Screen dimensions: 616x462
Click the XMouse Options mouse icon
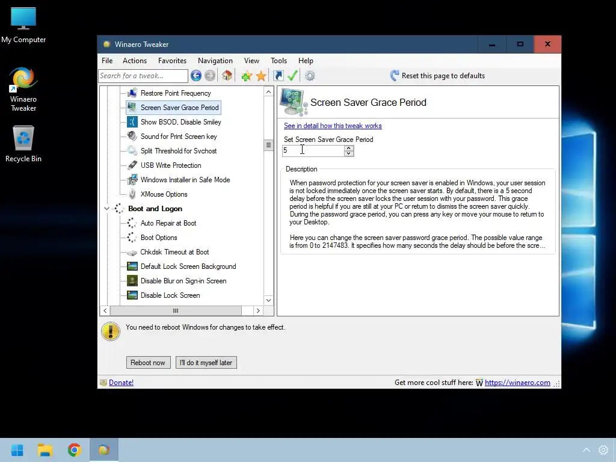[132, 194]
